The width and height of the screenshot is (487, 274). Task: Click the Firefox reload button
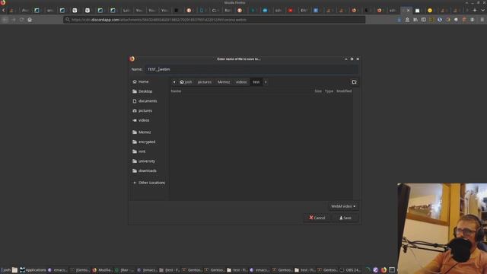[21, 20]
